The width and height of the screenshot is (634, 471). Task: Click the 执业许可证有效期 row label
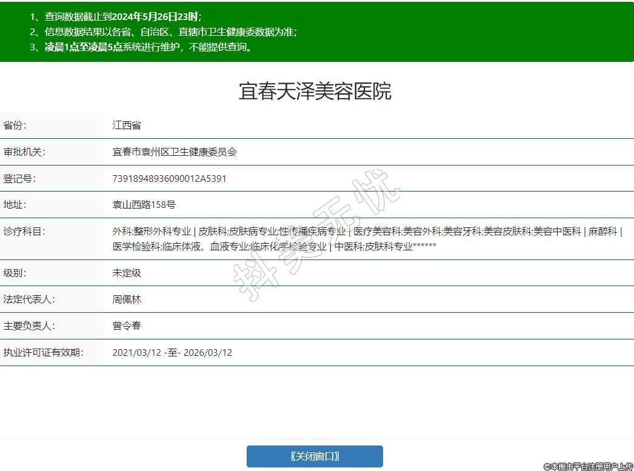[x=43, y=353]
